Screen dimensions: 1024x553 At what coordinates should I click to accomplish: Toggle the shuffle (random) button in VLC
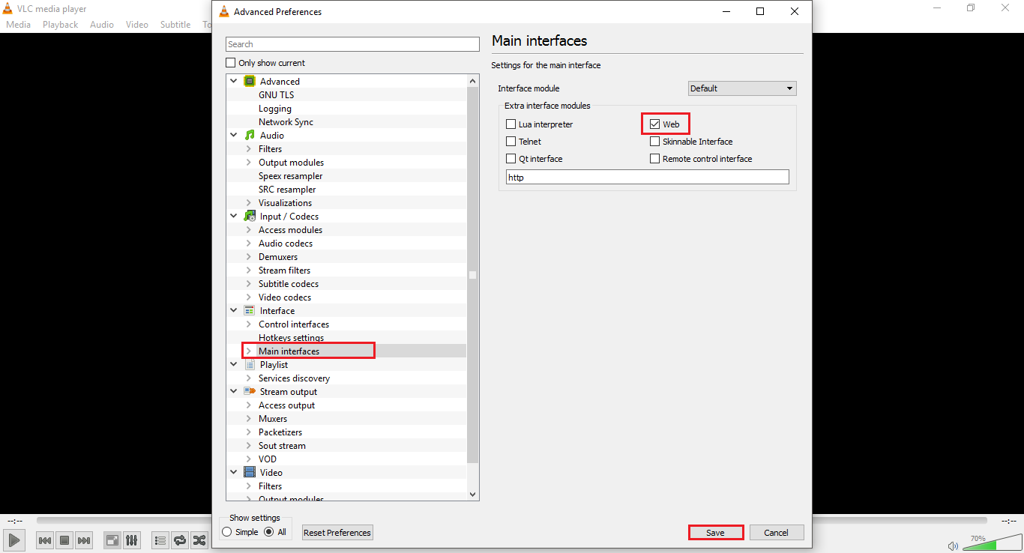(x=199, y=540)
